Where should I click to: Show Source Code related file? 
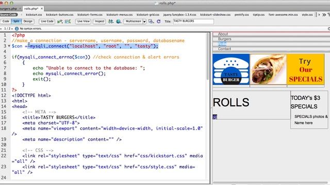[x=8, y=15]
